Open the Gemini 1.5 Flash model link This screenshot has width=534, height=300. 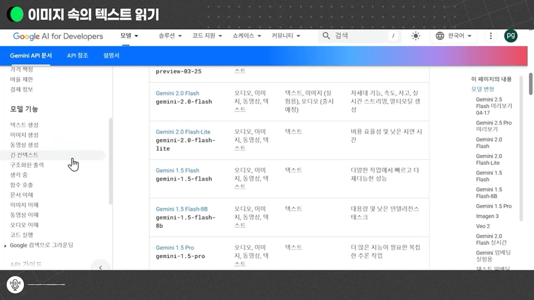[177, 171]
